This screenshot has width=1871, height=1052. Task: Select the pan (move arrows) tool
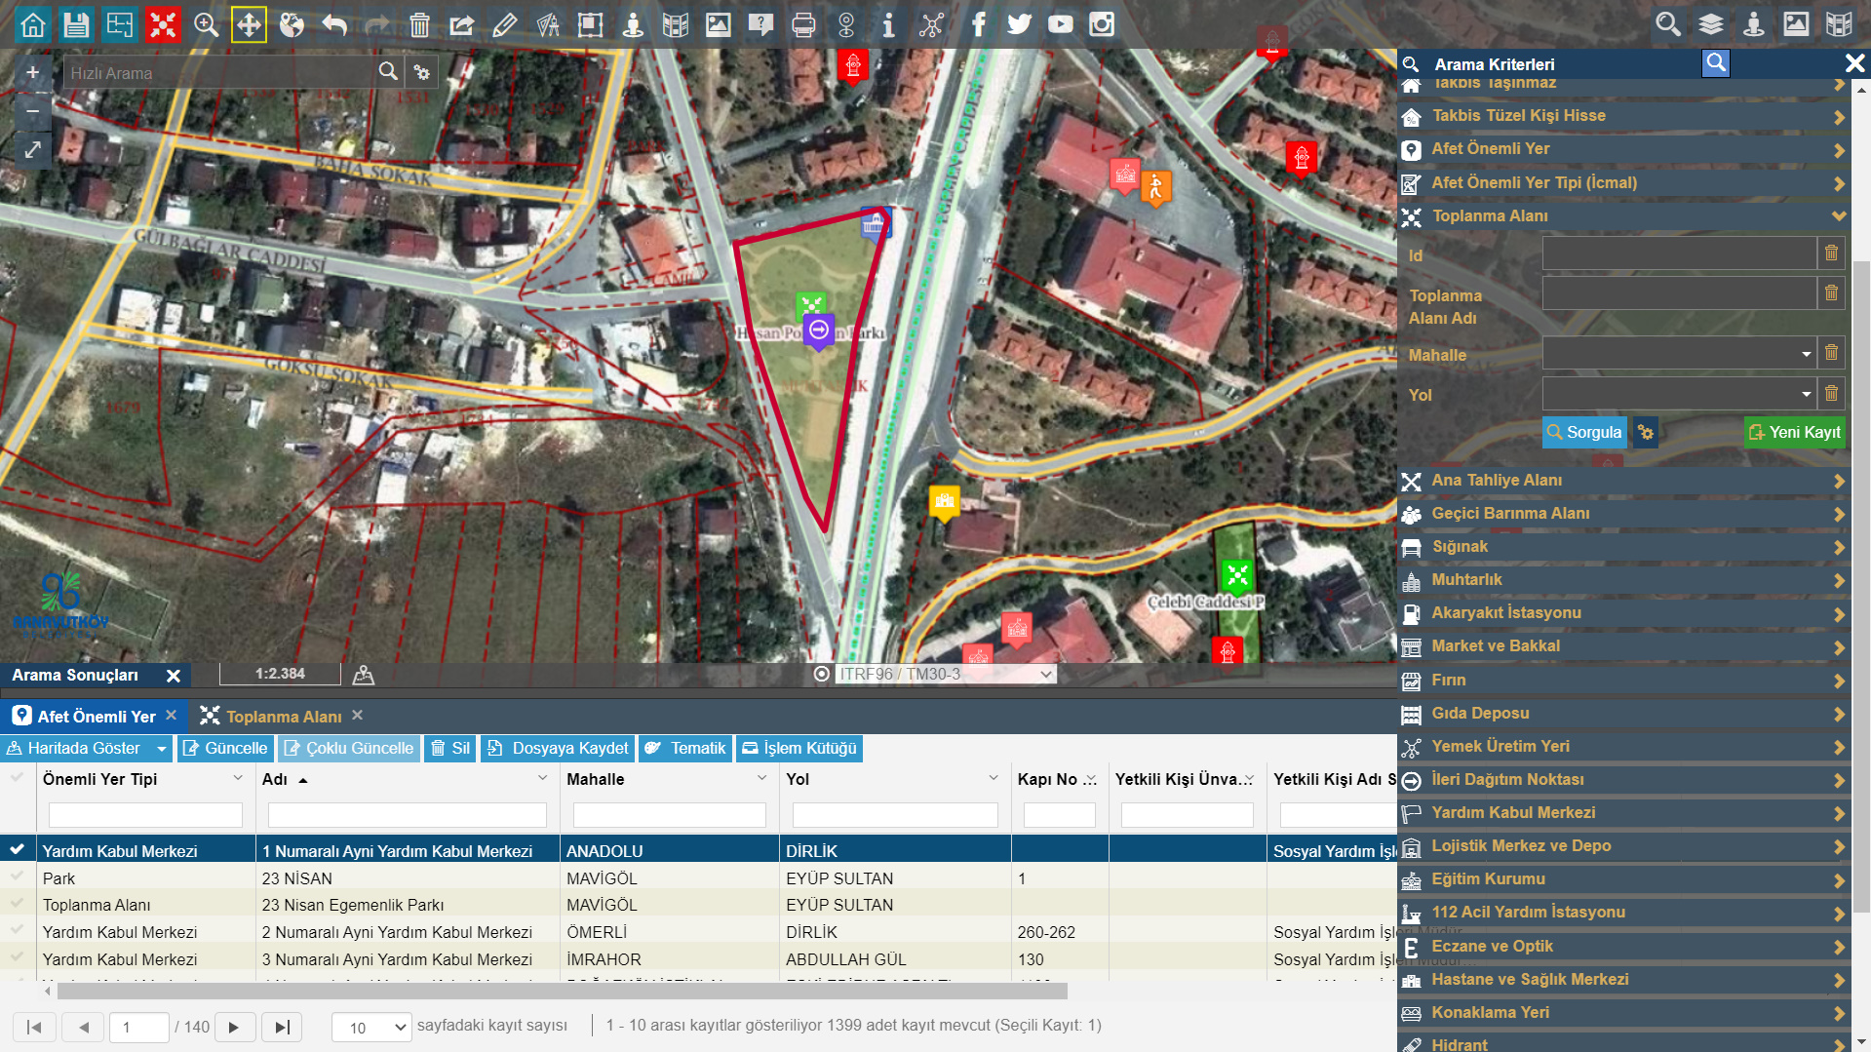click(x=249, y=24)
